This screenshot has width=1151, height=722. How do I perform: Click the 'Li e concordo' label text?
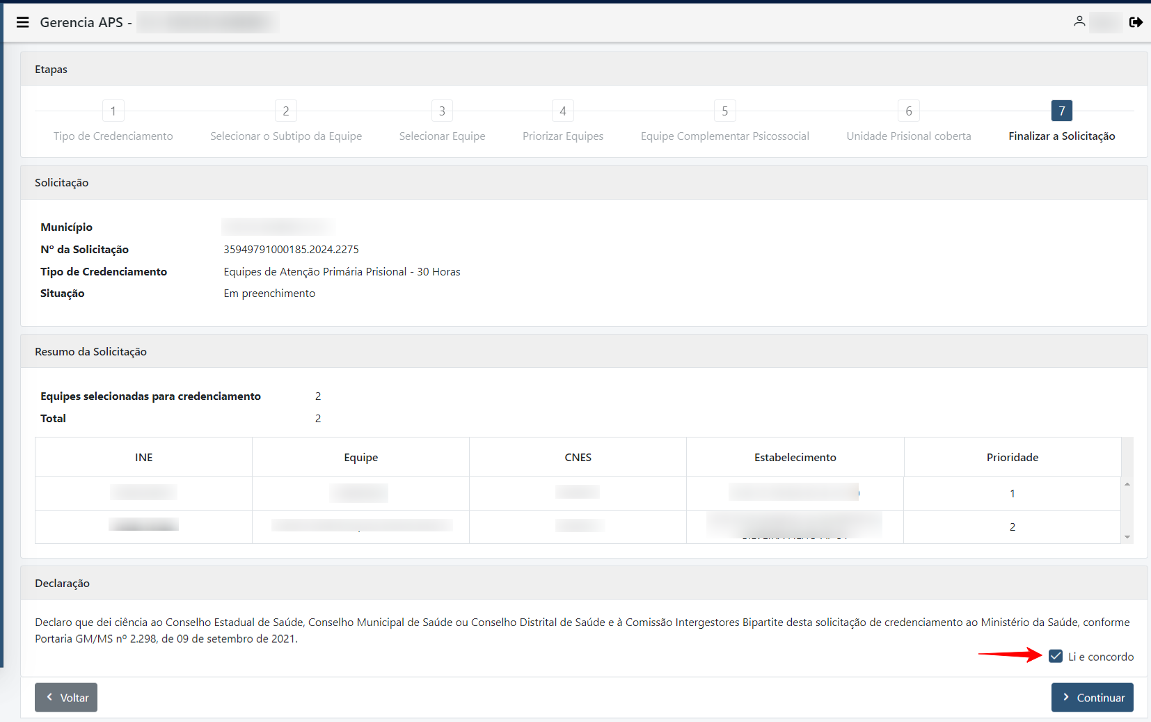pos(1101,657)
